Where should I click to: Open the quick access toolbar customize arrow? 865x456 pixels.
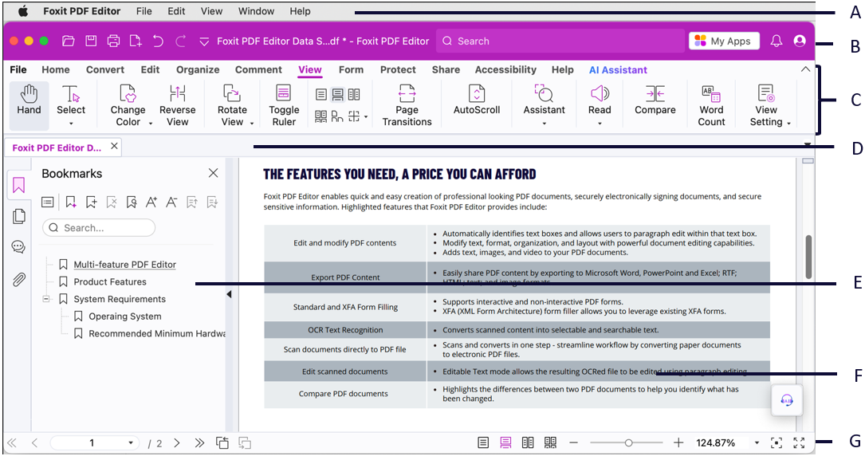click(x=203, y=41)
